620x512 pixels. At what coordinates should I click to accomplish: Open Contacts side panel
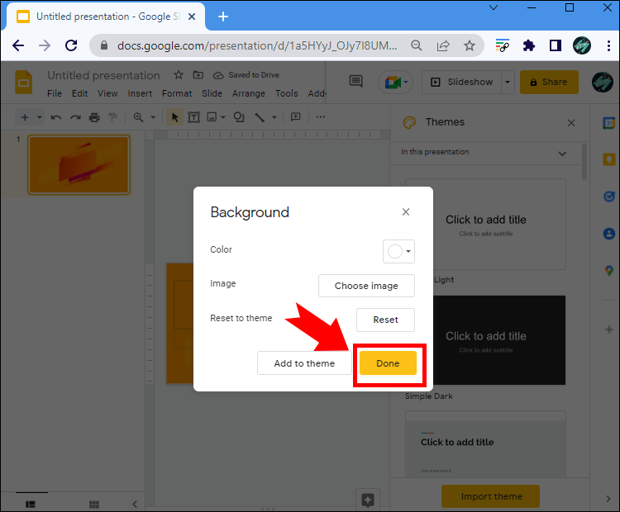(x=609, y=234)
